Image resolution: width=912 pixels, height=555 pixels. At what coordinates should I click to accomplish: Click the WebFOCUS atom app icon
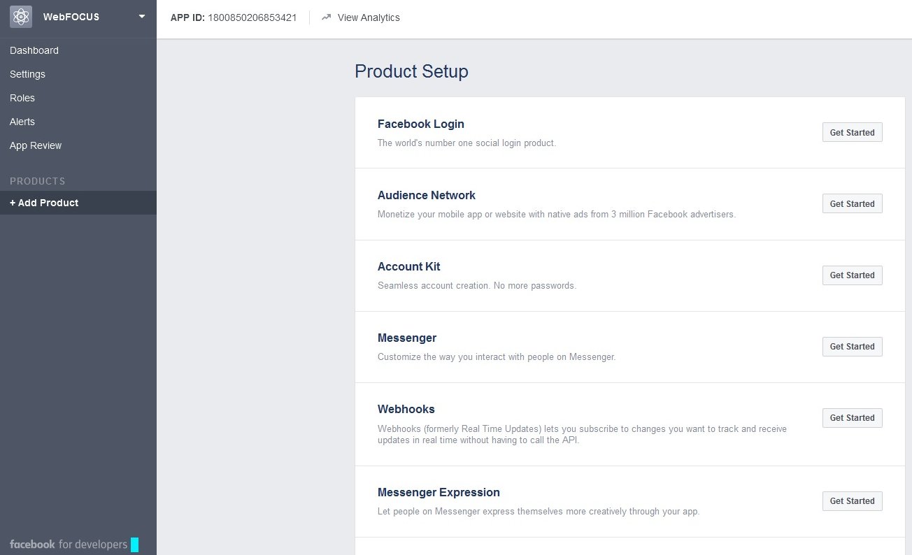21,17
